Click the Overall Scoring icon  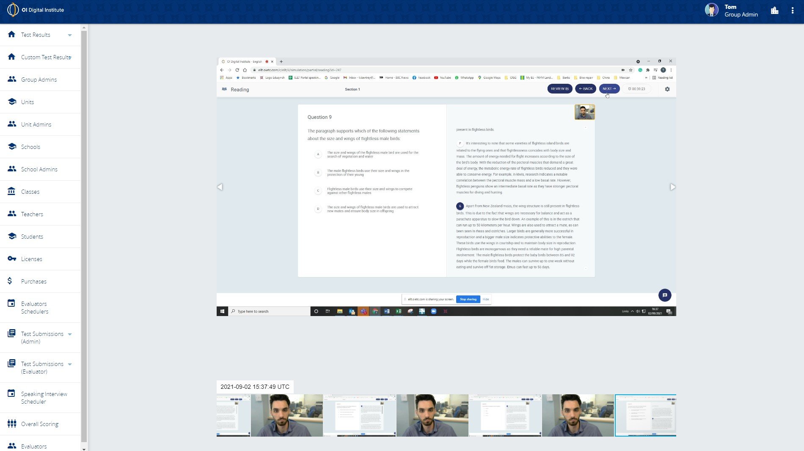[x=11, y=423]
